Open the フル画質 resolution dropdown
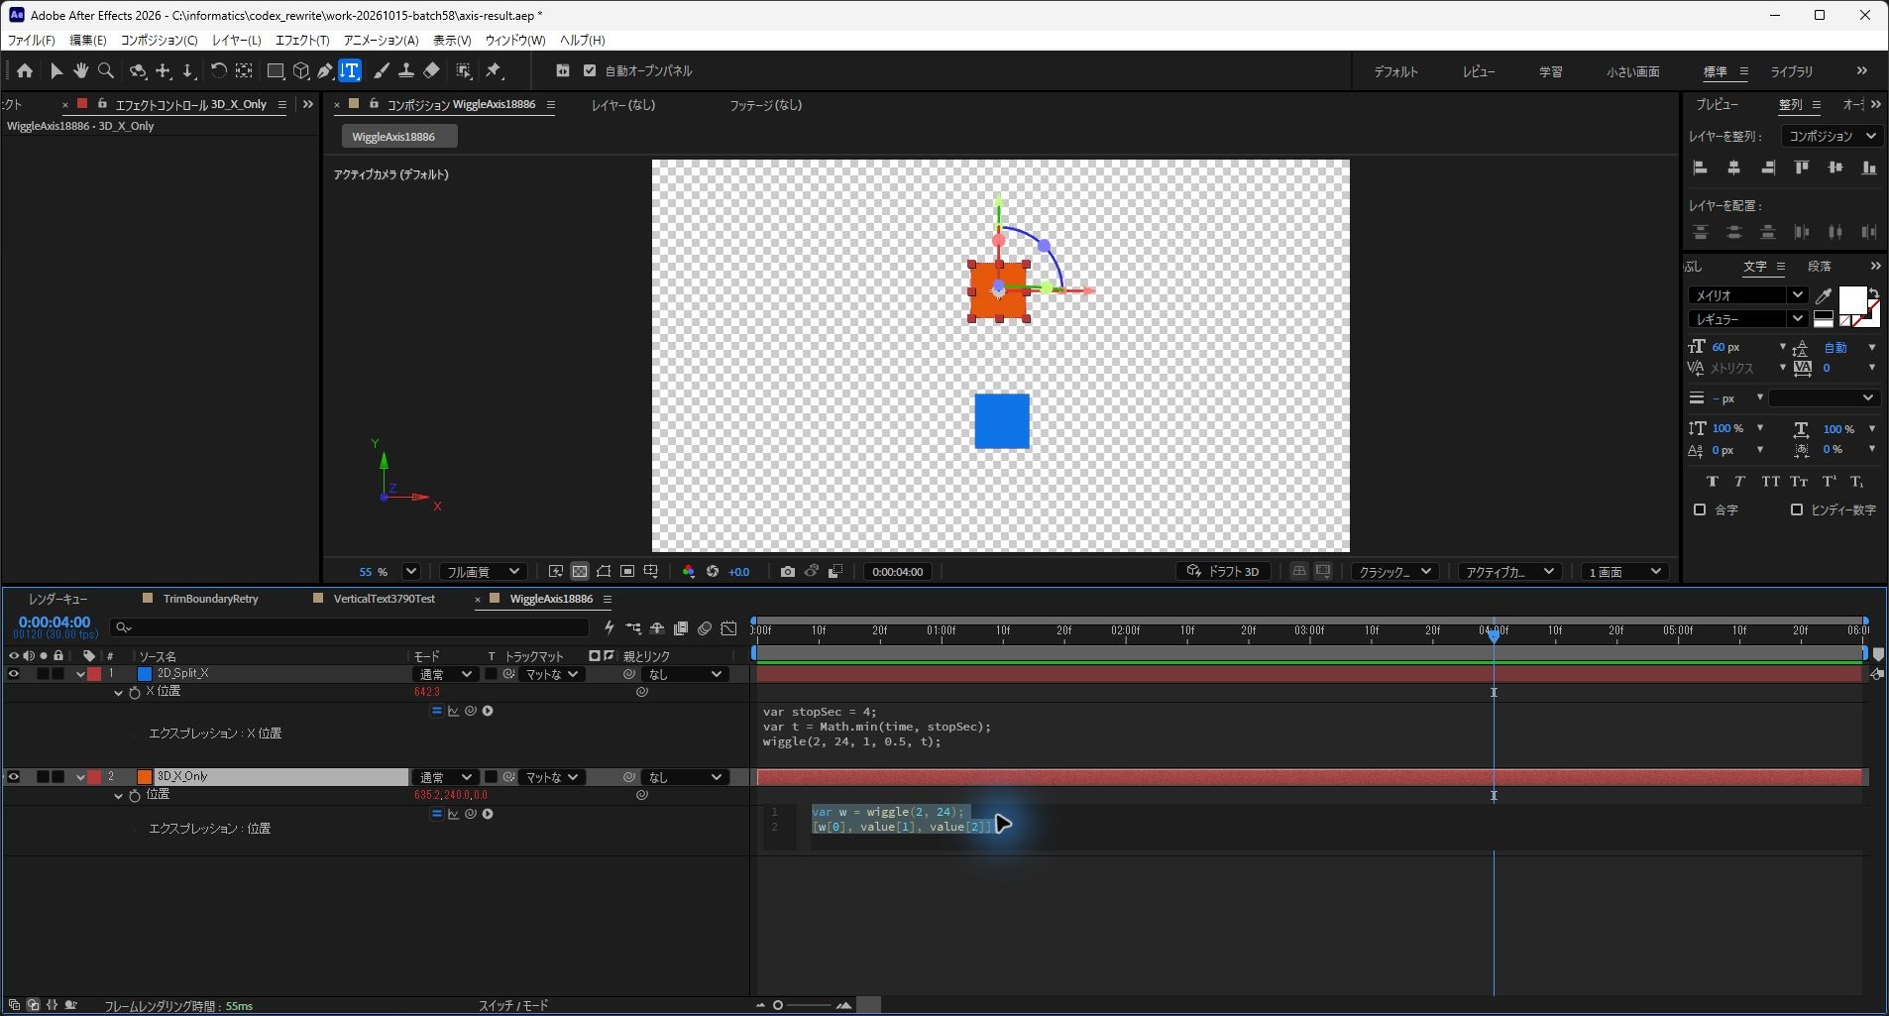Image resolution: width=1889 pixels, height=1016 pixels. click(482, 572)
